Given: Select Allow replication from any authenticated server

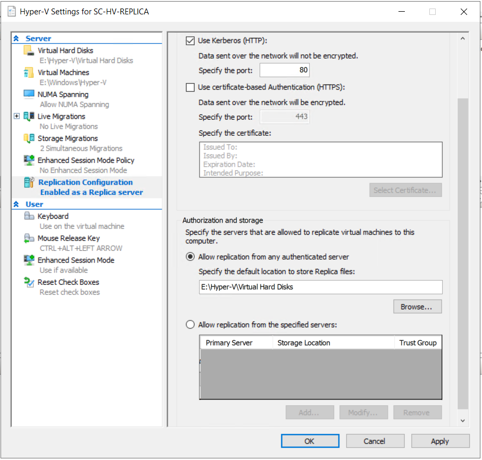Looking at the screenshot, I should click(190, 257).
